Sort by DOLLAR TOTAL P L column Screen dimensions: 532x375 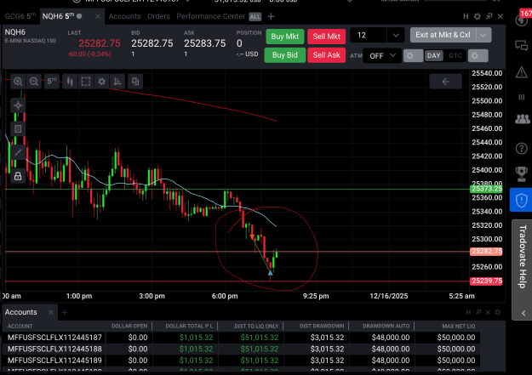189,327
